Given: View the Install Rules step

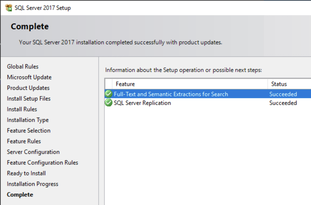Looking at the screenshot, I should (x=22, y=109).
